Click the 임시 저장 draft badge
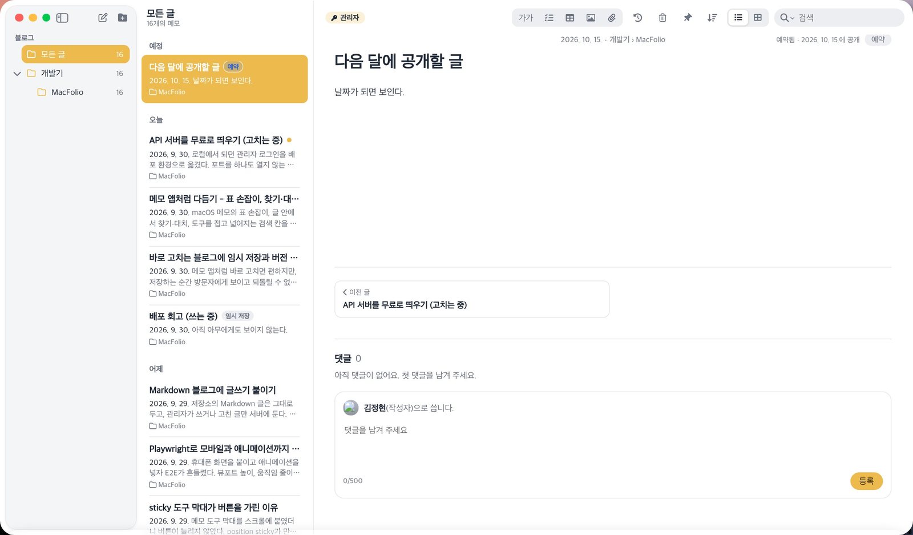 tap(237, 316)
